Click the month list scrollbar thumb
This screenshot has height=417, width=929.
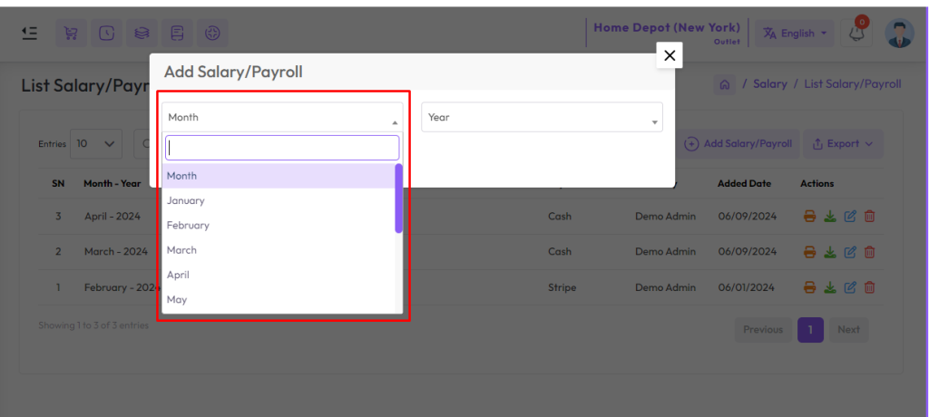pyautogui.click(x=399, y=198)
